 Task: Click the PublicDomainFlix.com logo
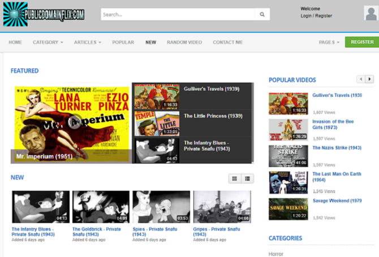(44, 14)
